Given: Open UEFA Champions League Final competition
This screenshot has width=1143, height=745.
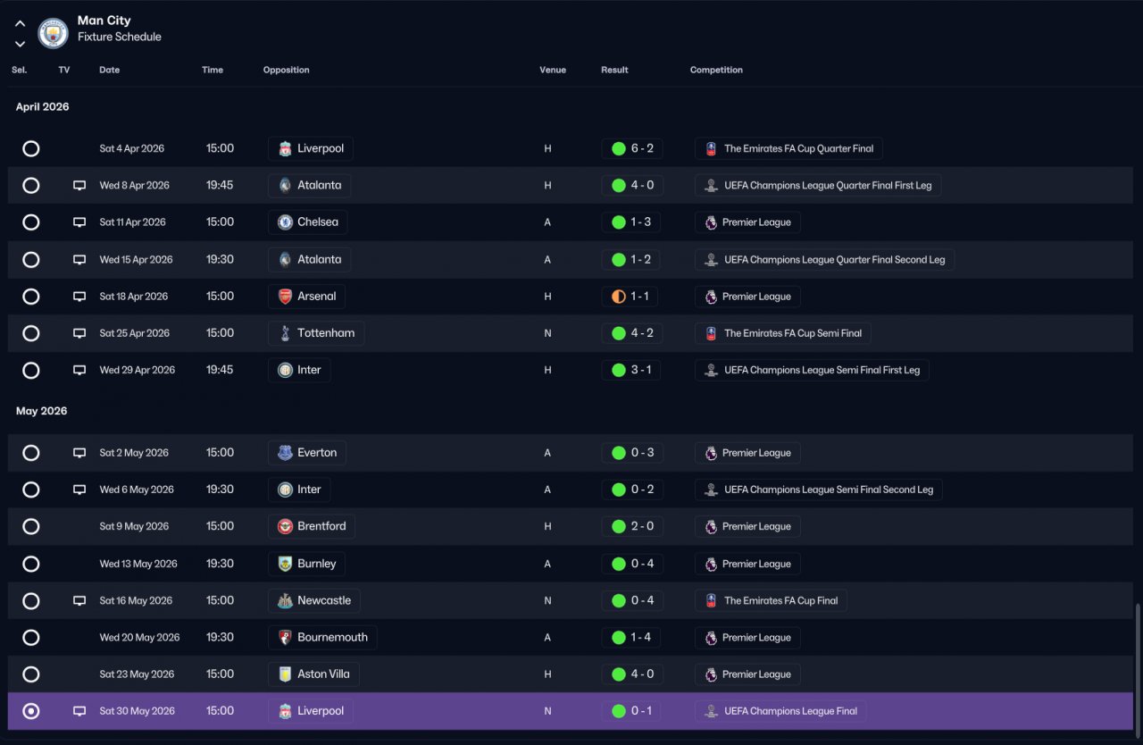Looking at the screenshot, I should pos(780,711).
